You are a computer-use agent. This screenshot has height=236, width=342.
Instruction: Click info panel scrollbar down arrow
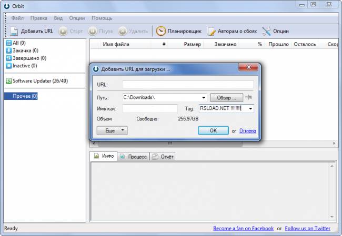tap(332, 217)
